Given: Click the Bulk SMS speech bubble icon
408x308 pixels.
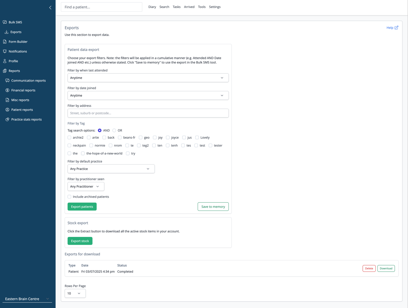Looking at the screenshot, I should click(x=5, y=22).
